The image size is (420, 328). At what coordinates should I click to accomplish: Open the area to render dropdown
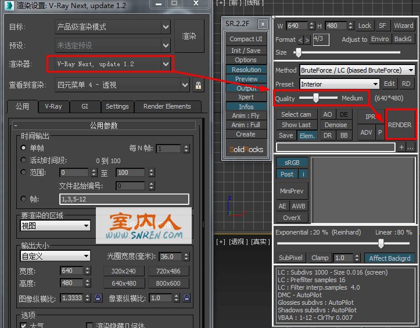55,226
